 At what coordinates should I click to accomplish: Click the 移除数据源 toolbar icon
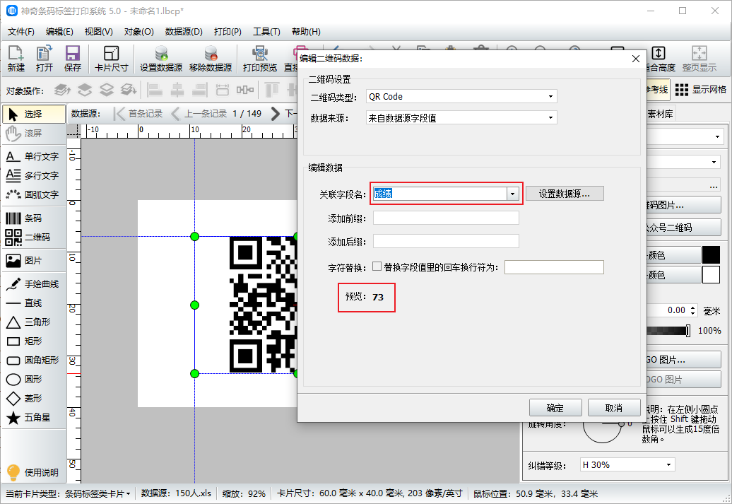click(211, 59)
